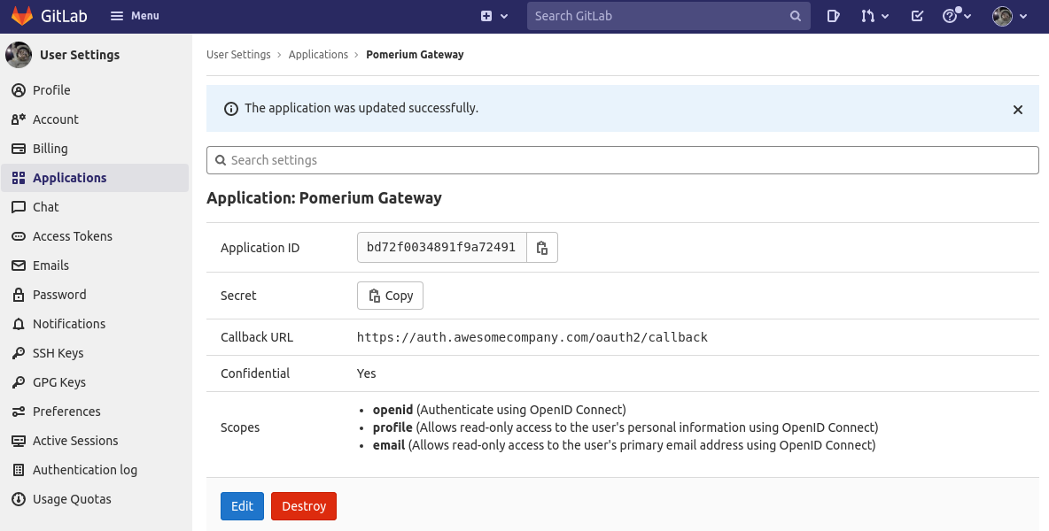
Task: Focus the Search GitLab field
Action: [x=668, y=16]
